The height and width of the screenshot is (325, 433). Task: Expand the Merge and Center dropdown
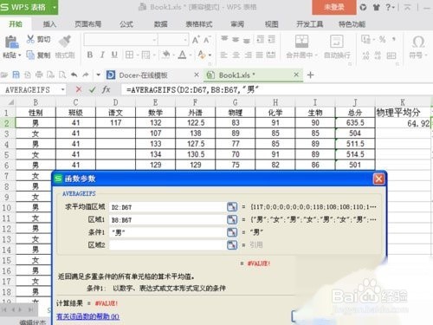coord(316,55)
